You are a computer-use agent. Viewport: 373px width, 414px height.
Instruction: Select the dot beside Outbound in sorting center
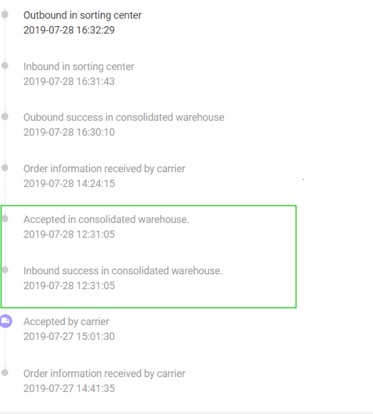coord(5,15)
